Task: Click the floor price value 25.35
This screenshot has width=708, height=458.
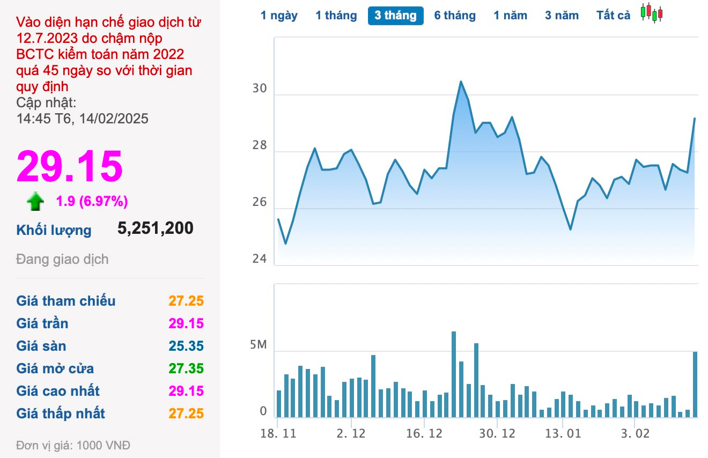Action: tap(186, 346)
